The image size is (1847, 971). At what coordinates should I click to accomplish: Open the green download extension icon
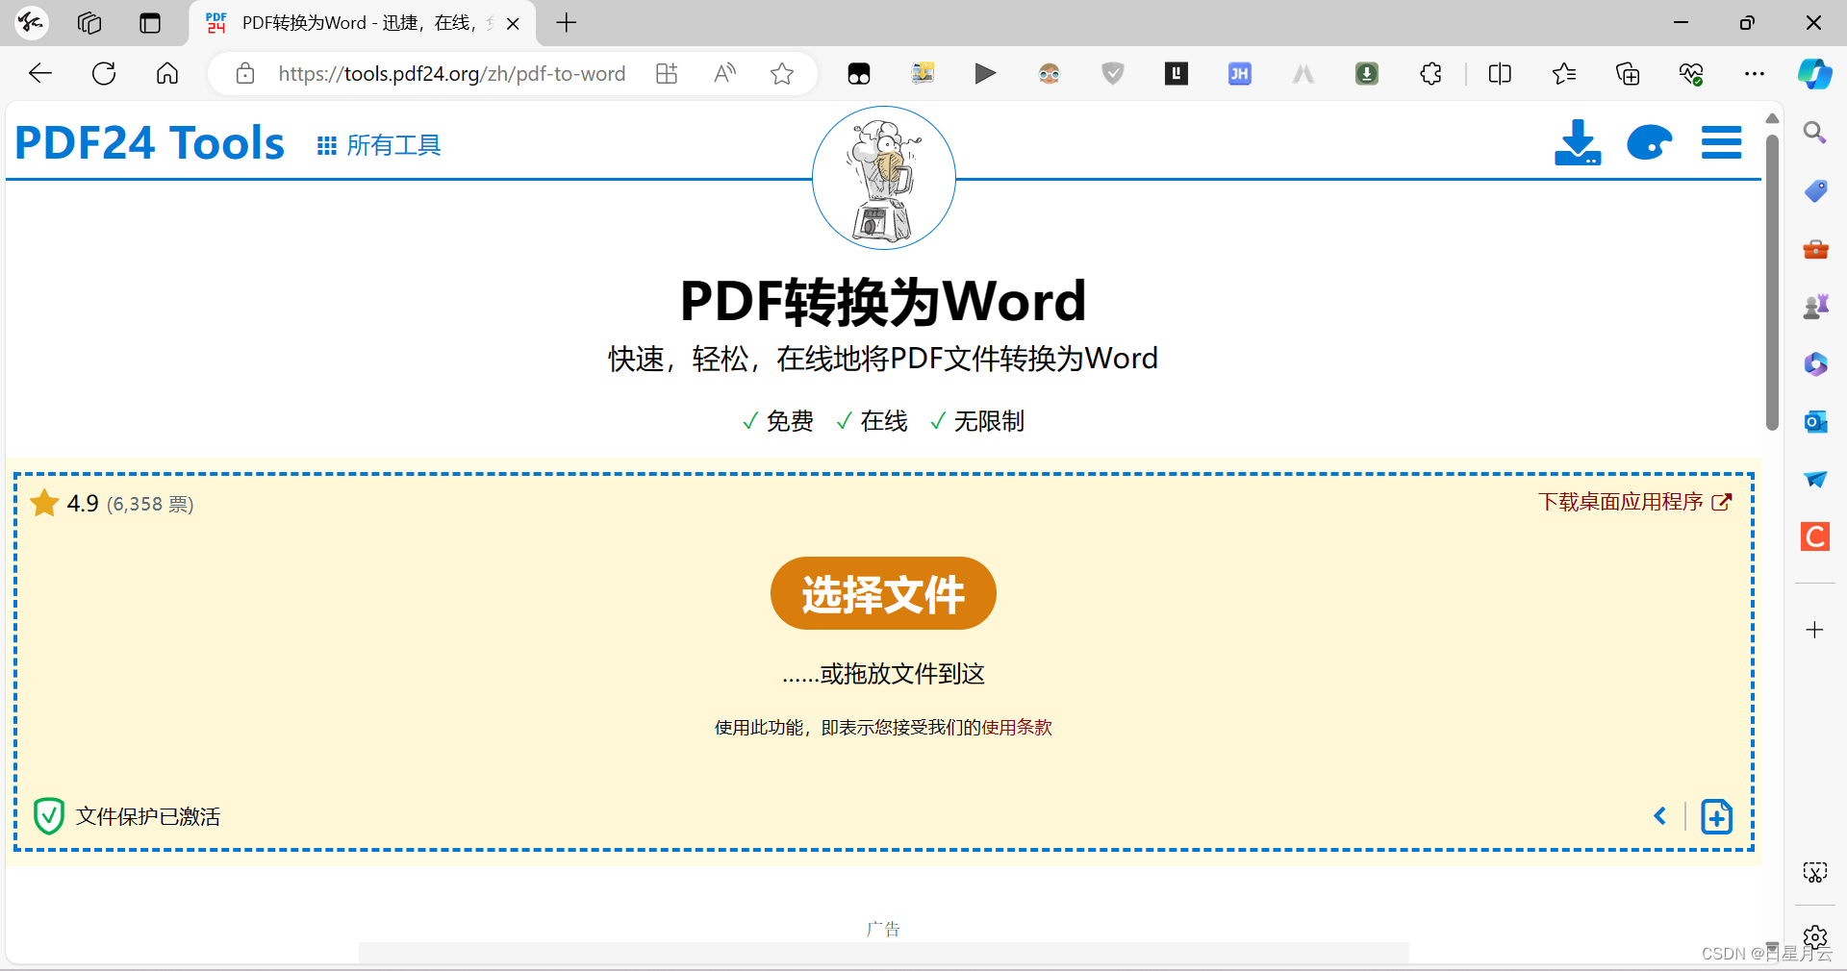[1367, 74]
